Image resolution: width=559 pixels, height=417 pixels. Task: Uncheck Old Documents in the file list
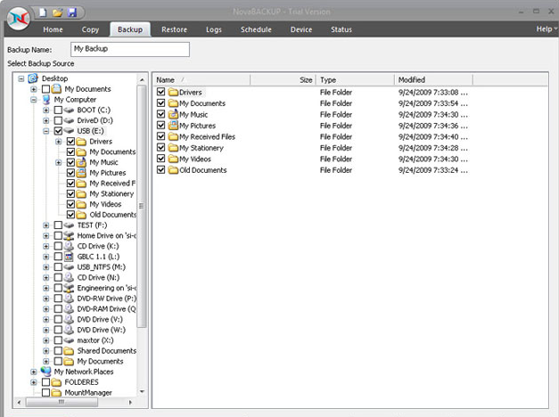pyautogui.click(x=160, y=169)
